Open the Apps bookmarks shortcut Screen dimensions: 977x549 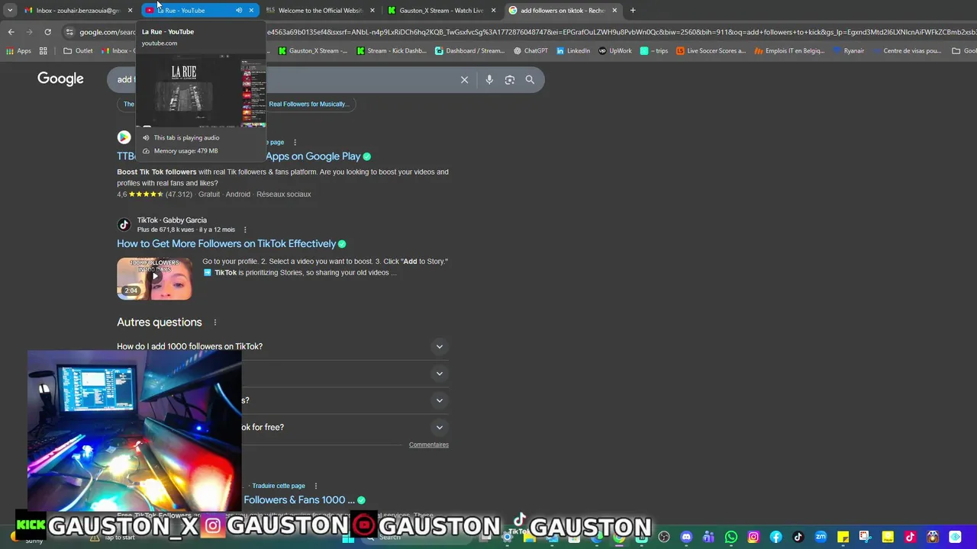point(18,51)
